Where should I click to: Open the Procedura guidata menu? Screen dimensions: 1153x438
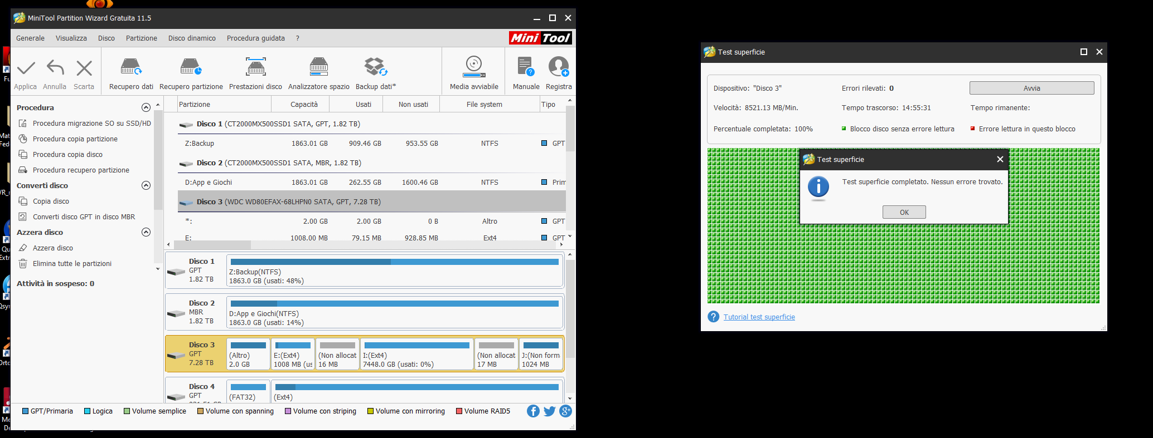(x=256, y=38)
